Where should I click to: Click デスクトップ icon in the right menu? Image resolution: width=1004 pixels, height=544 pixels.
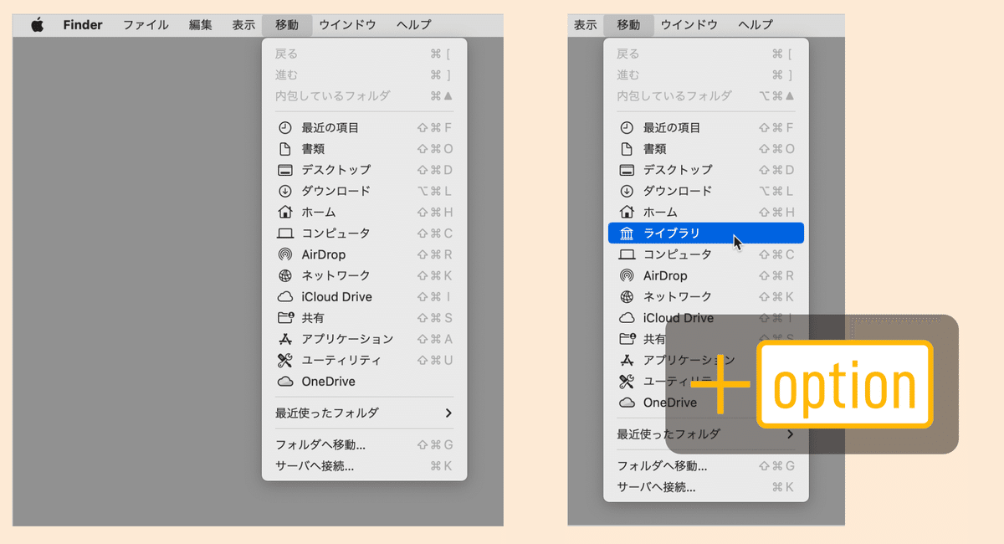coord(627,170)
